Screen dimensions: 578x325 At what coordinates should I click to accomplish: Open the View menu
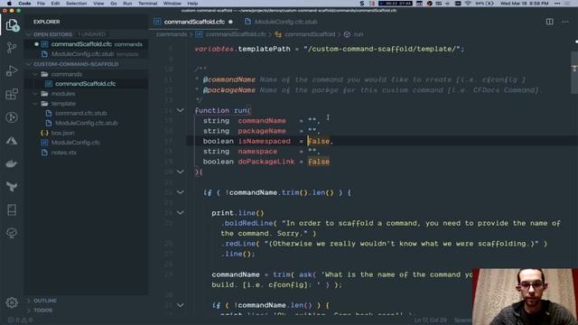pyautogui.click(x=98, y=4)
